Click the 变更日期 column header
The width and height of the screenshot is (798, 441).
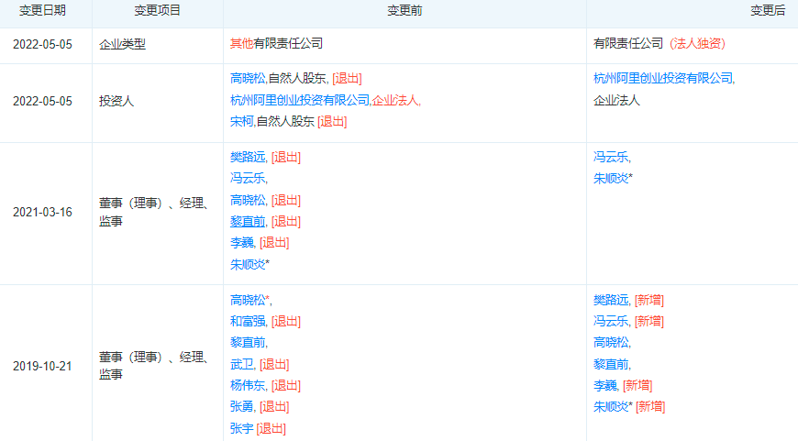[45, 11]
